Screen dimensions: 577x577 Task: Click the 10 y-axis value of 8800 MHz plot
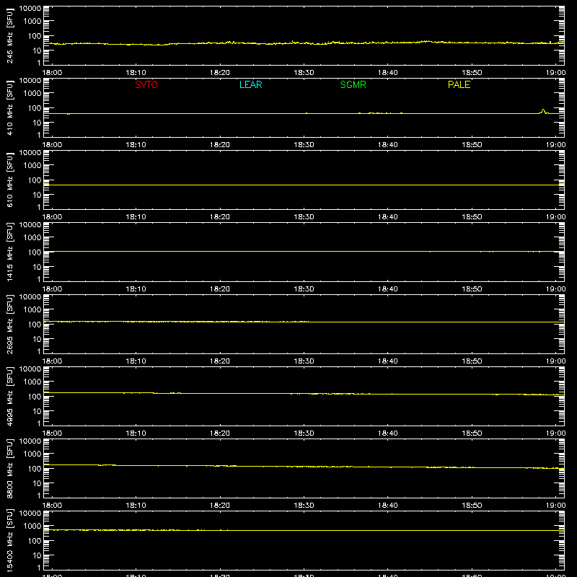click(x=38, y=483)
